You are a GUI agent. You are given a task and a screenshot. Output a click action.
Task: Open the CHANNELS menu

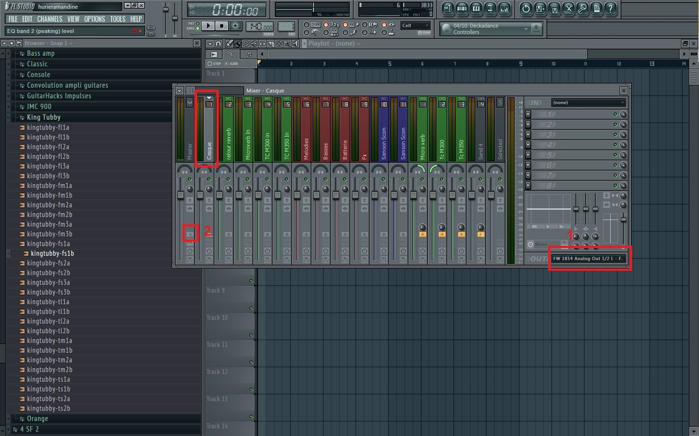(x=50, y=19)
